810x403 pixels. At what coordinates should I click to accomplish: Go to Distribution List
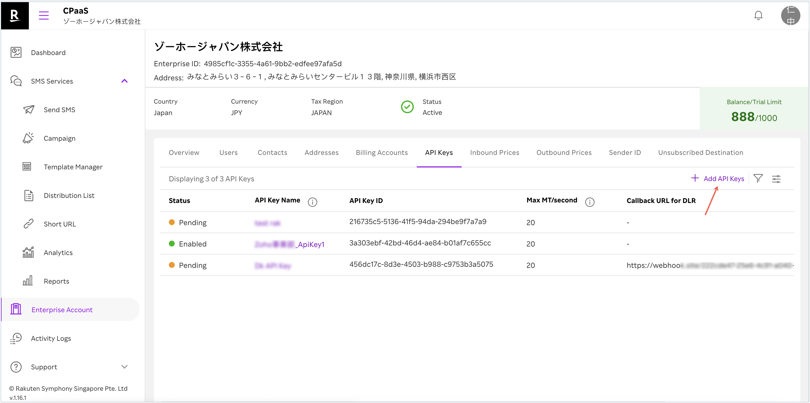pyautogui.click(x=69, y=195)
